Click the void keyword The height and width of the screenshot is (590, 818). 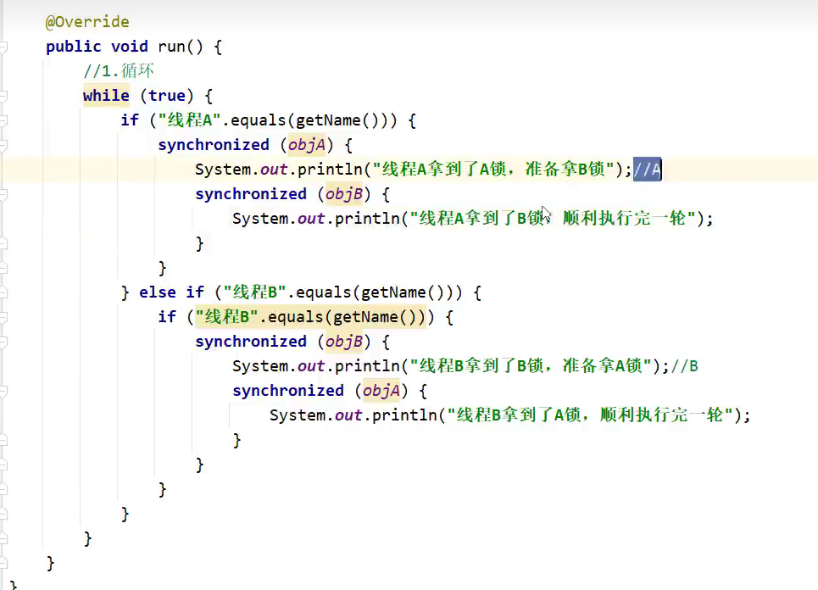click(130, 47)
